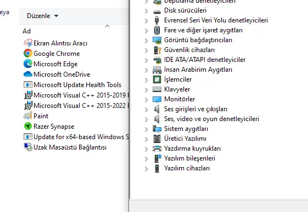Select the Google Chrome icon
The image size is (308, 212).
pos(28,53)
